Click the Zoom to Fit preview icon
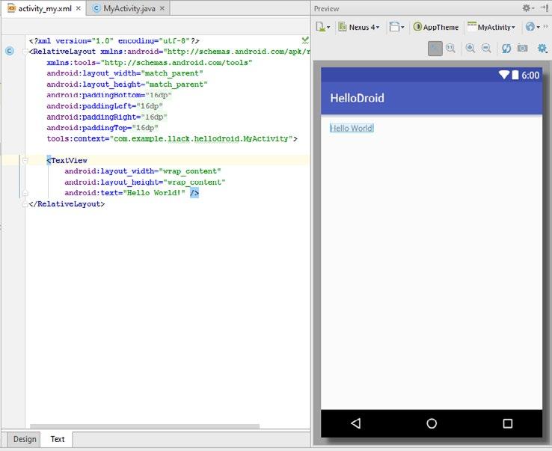This screenshot has height=451, width=552. point(435,48)
